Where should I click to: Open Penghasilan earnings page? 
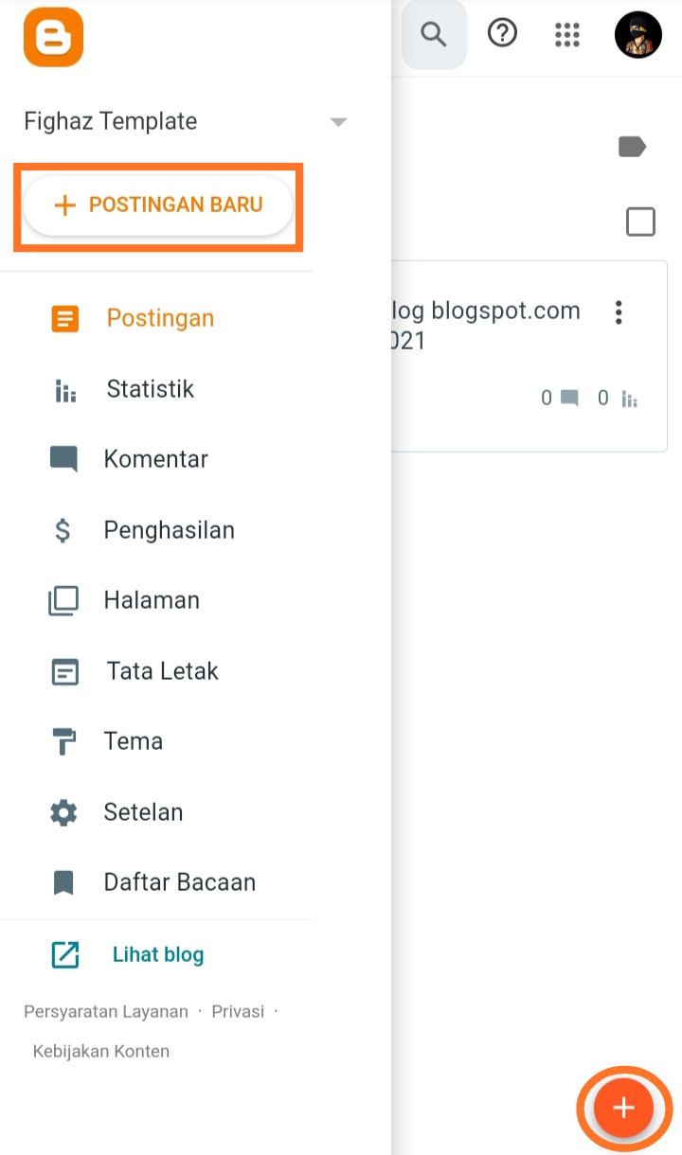(x=169, y=530)
